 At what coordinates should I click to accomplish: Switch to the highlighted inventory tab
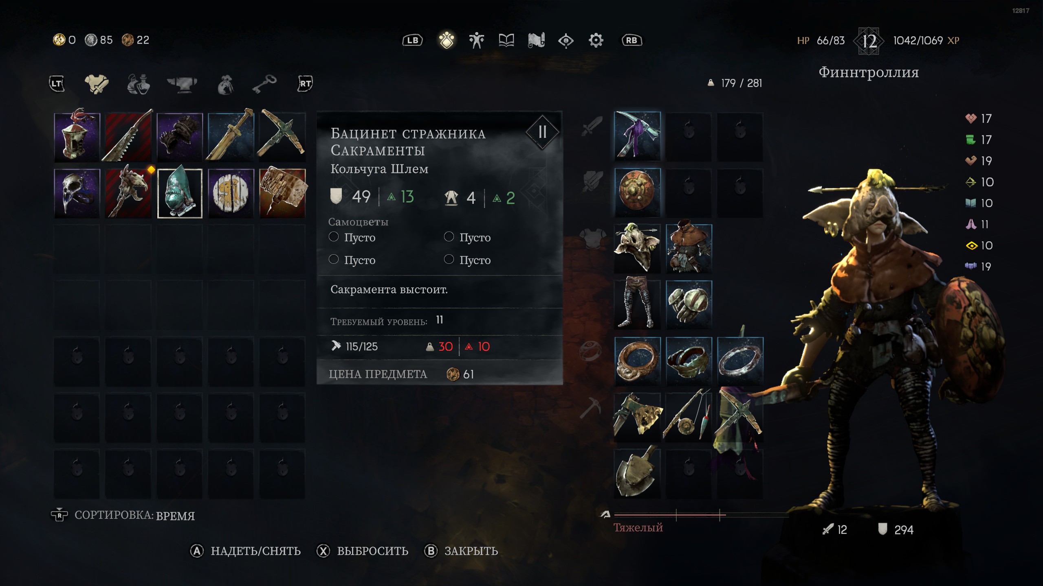pyautogui.click(x=447, y=40)
